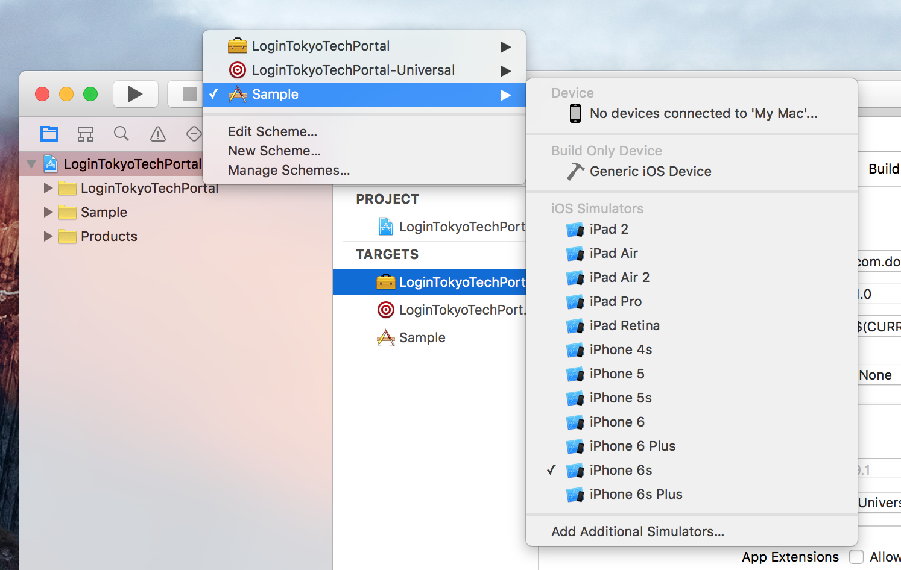
Task: Select the Sample folder row in navigator
Action: point(175,212)
